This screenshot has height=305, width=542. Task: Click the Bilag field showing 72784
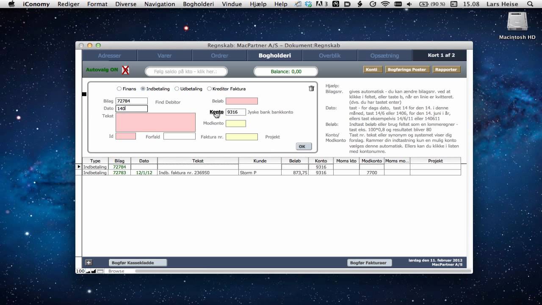[x=132, y=101]
